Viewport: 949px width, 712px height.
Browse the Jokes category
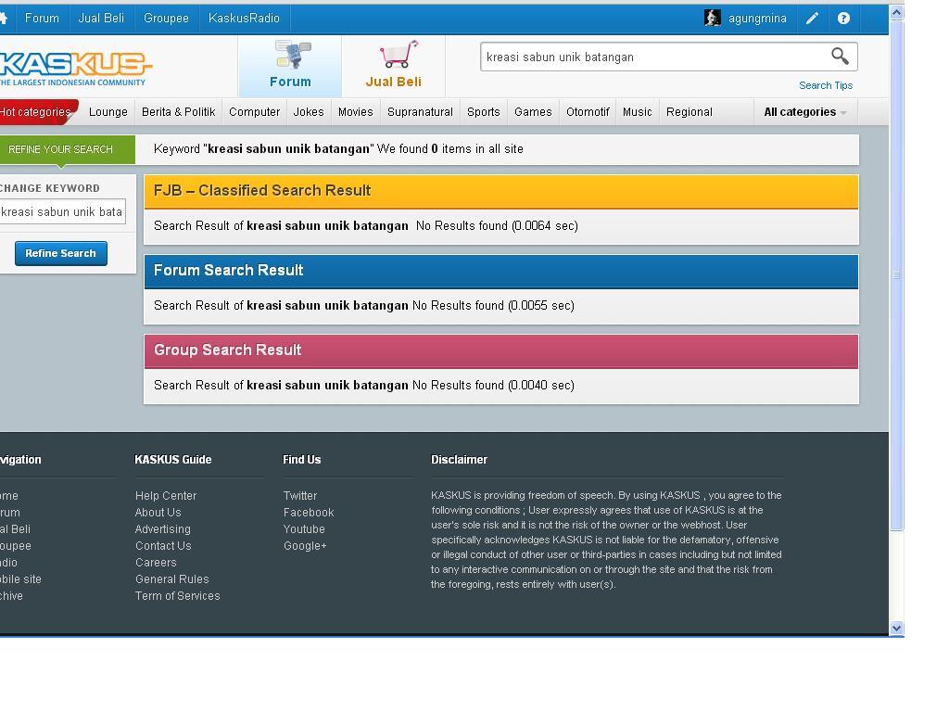309,112
